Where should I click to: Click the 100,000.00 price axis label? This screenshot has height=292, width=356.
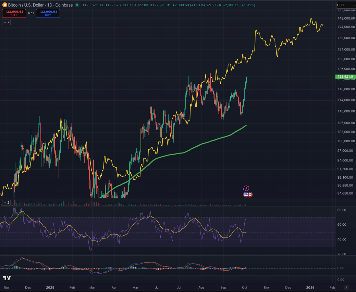pyautogui.click(x=346, y=141)
